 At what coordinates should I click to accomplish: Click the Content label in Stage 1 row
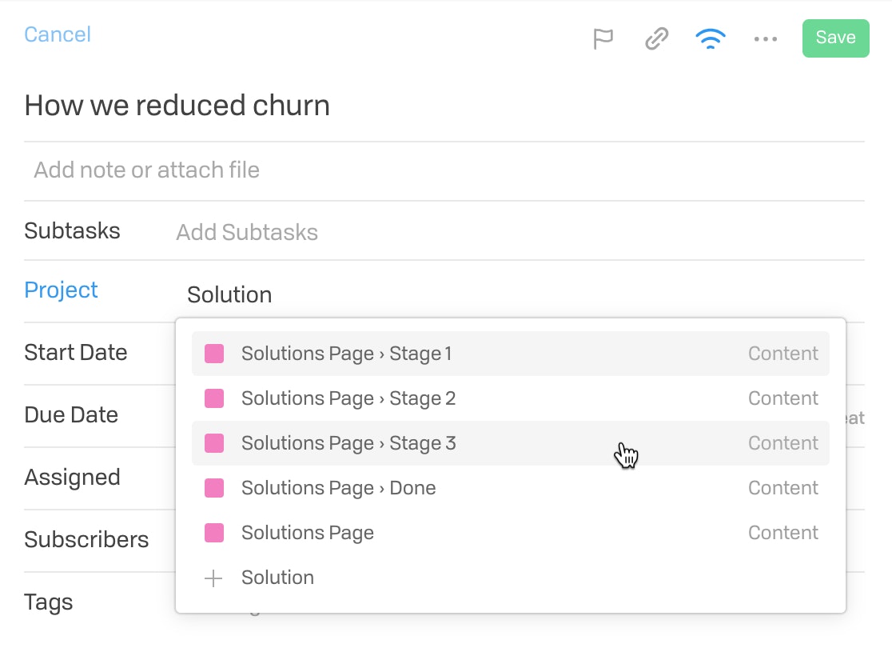click(x=783, y=354)
